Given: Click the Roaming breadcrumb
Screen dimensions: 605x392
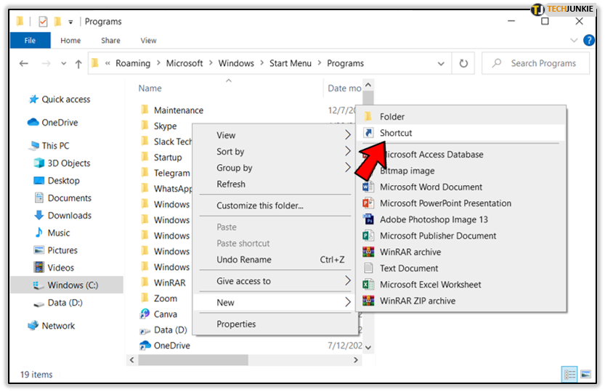Looking at the screenshot, I should [x=133, y=63].
